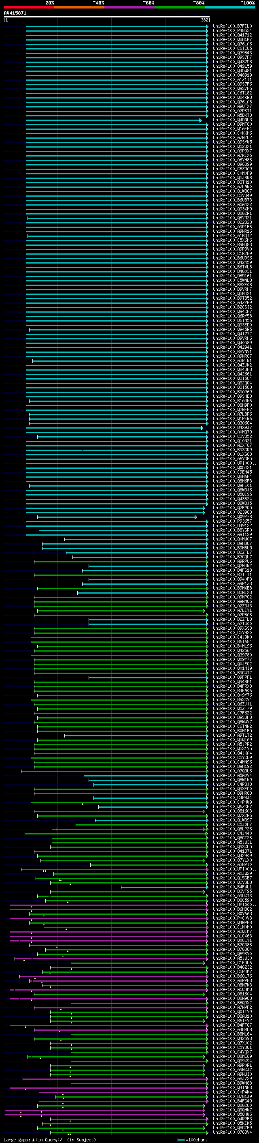Select label UniRef100_B3TLT1
The height and width of the screenshot is (1143, 259).
click(x=232, y=575)
